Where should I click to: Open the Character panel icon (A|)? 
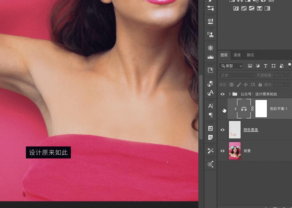[210, 106]
